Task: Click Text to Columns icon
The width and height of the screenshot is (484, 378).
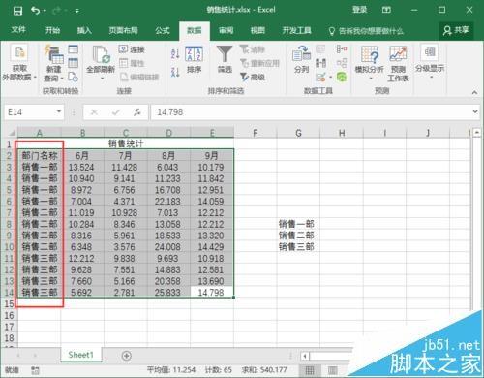Action: pos(301,53)
